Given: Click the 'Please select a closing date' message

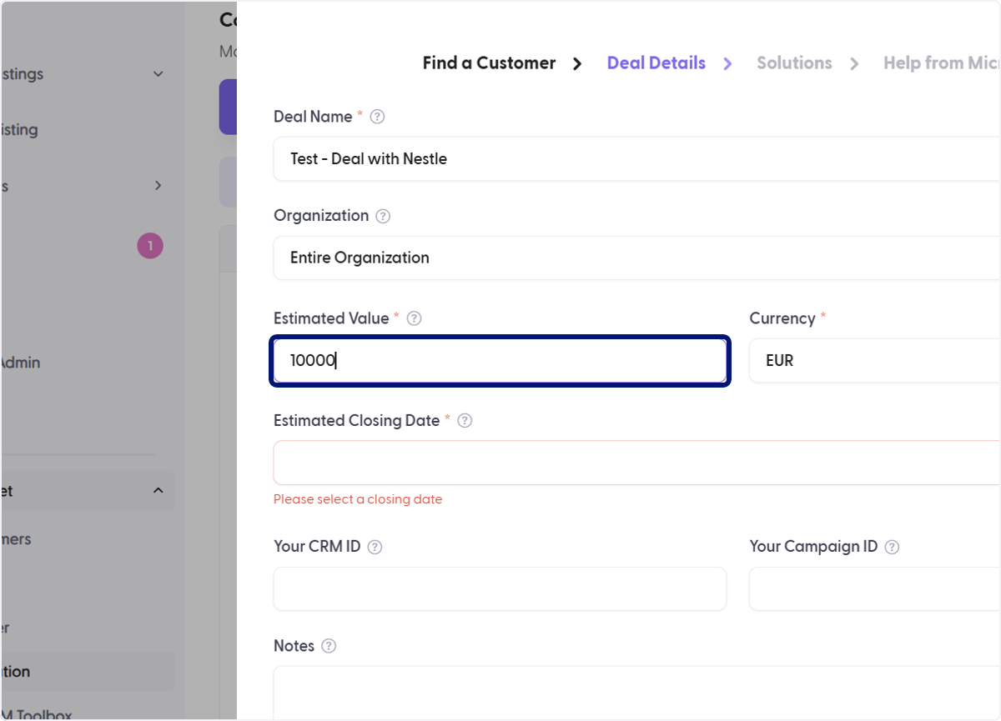Looking at the screenshot, I should (x=358, y=499).
